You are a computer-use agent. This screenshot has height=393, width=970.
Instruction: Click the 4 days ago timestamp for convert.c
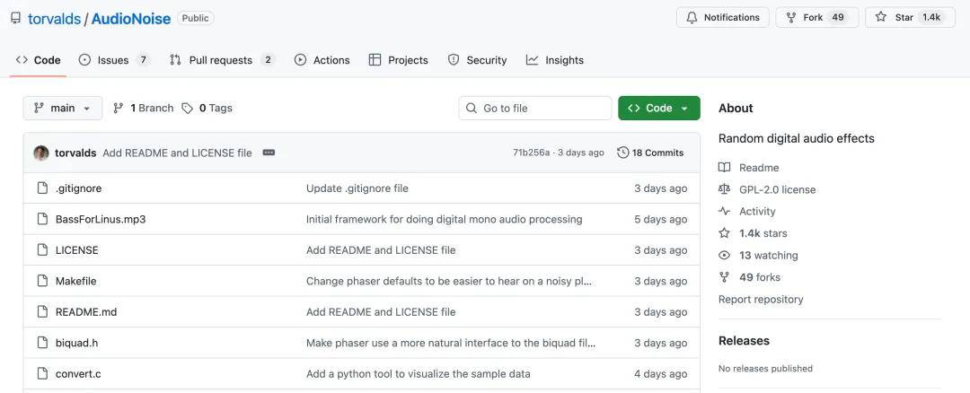click(661, 374)
